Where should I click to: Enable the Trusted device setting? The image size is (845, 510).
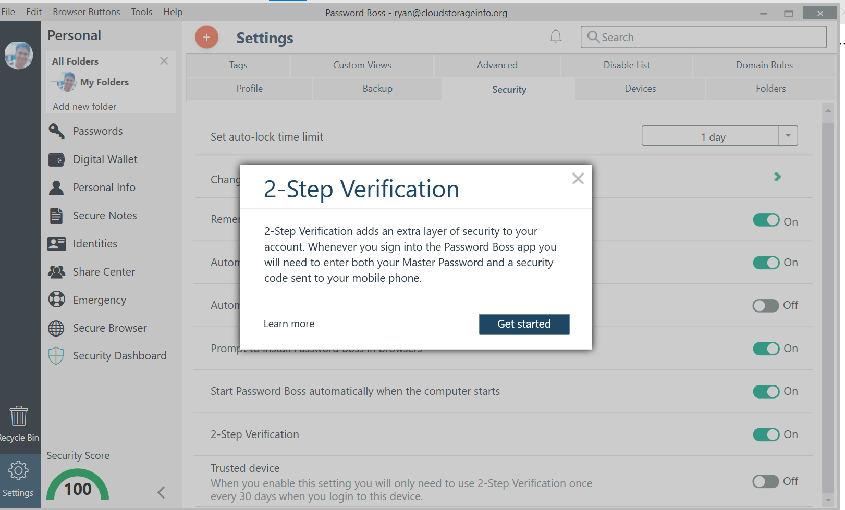tap(766, 481)
